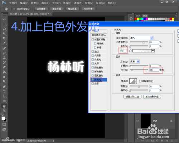Enable 描边 style checkbox
Viewport: 179px width, 143px height.
pos(93,52)
